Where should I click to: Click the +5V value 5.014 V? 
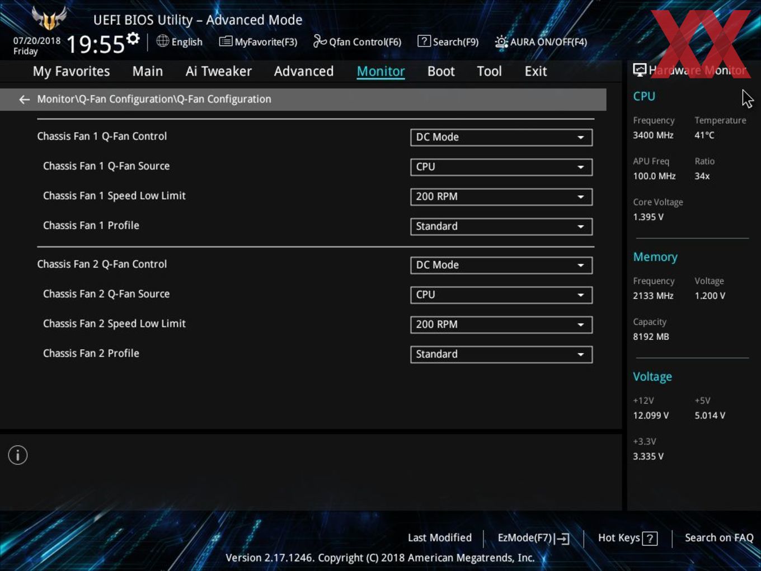[x=710, y=416]
